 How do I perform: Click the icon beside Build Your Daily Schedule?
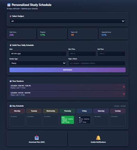pos(10,45)
